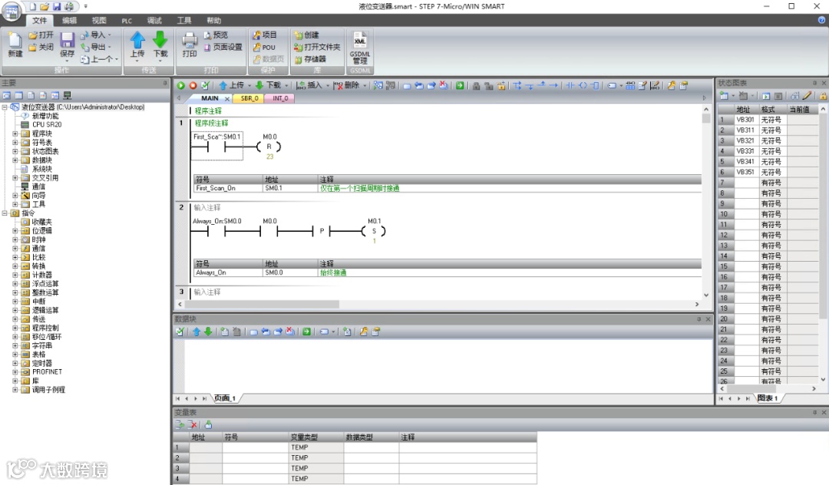
Task: Click the delete-row icon in the variable table toolbar
Action: pyautogui.click(x=193, y=425)
